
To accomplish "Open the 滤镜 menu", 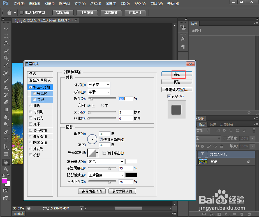I will [111, 4].
